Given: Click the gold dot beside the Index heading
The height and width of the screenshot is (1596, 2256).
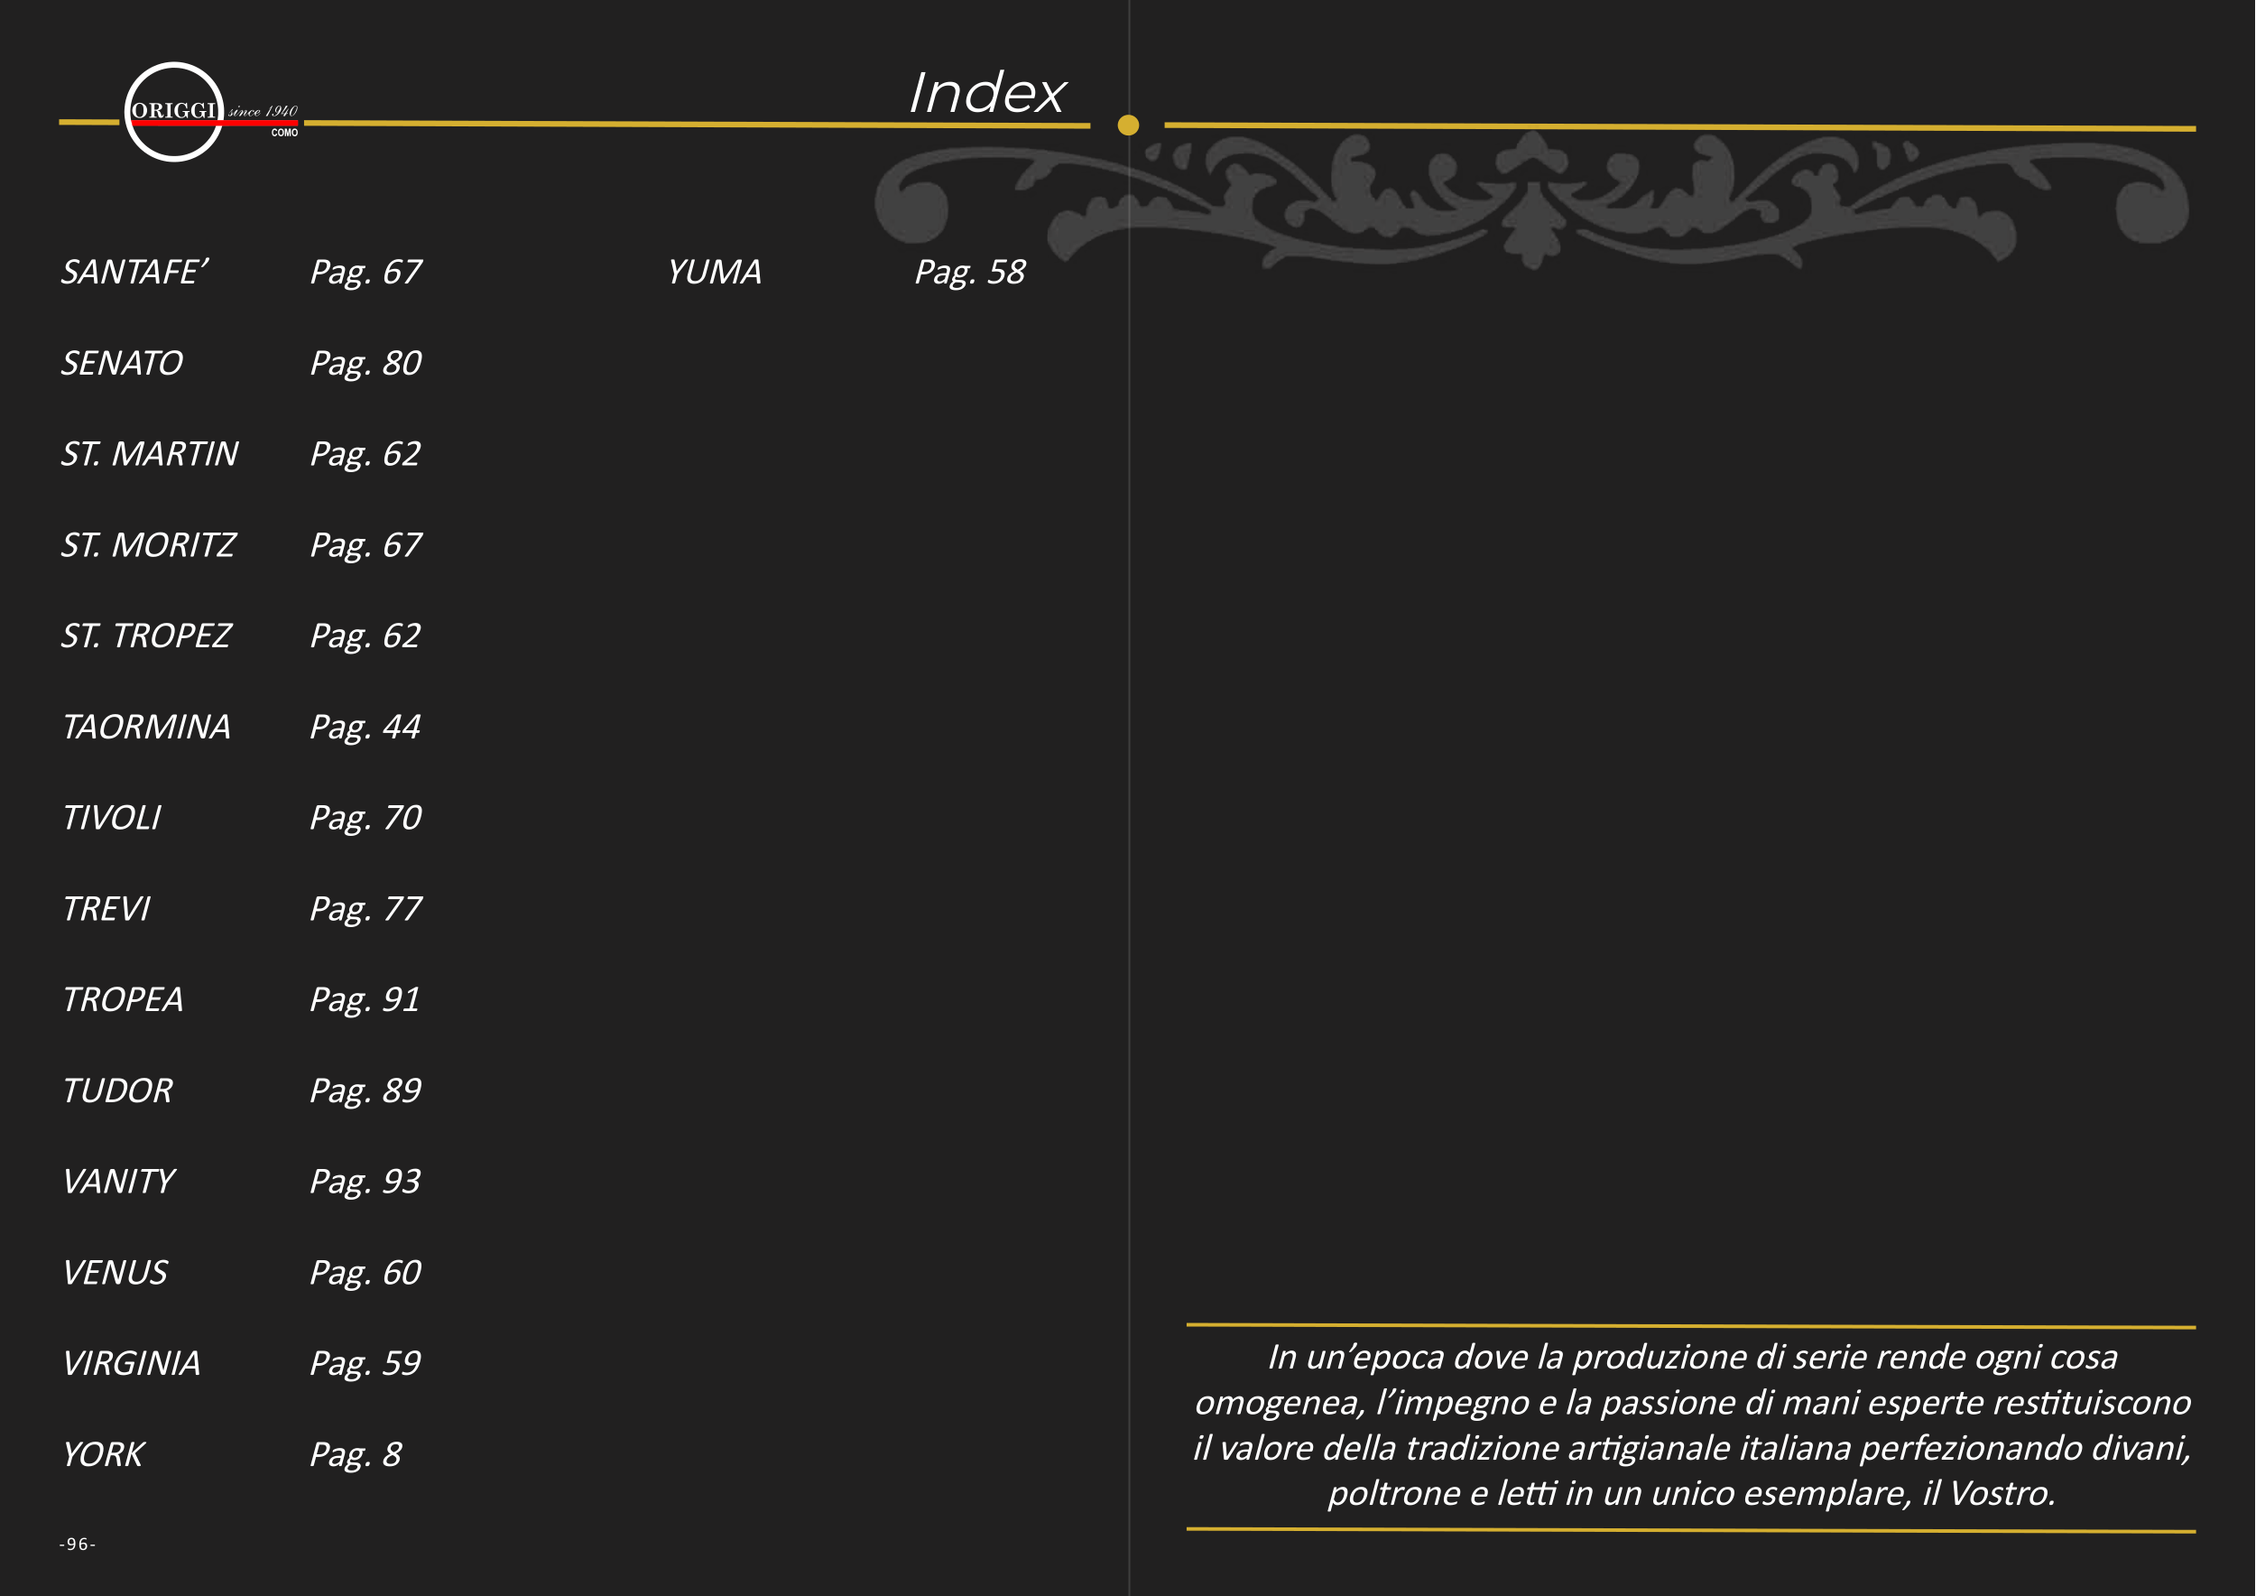Looking at the screenshot, I should click(1128, 125).
